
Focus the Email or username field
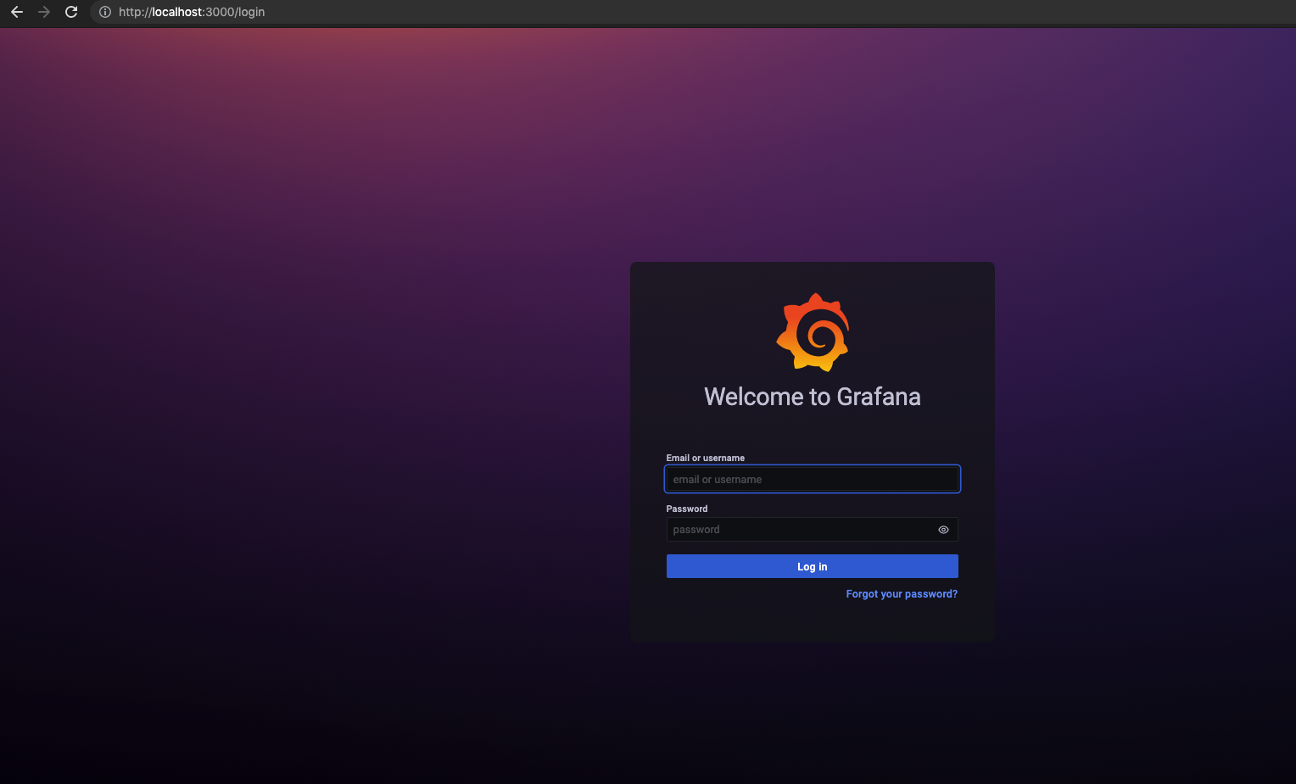(813, 479)
